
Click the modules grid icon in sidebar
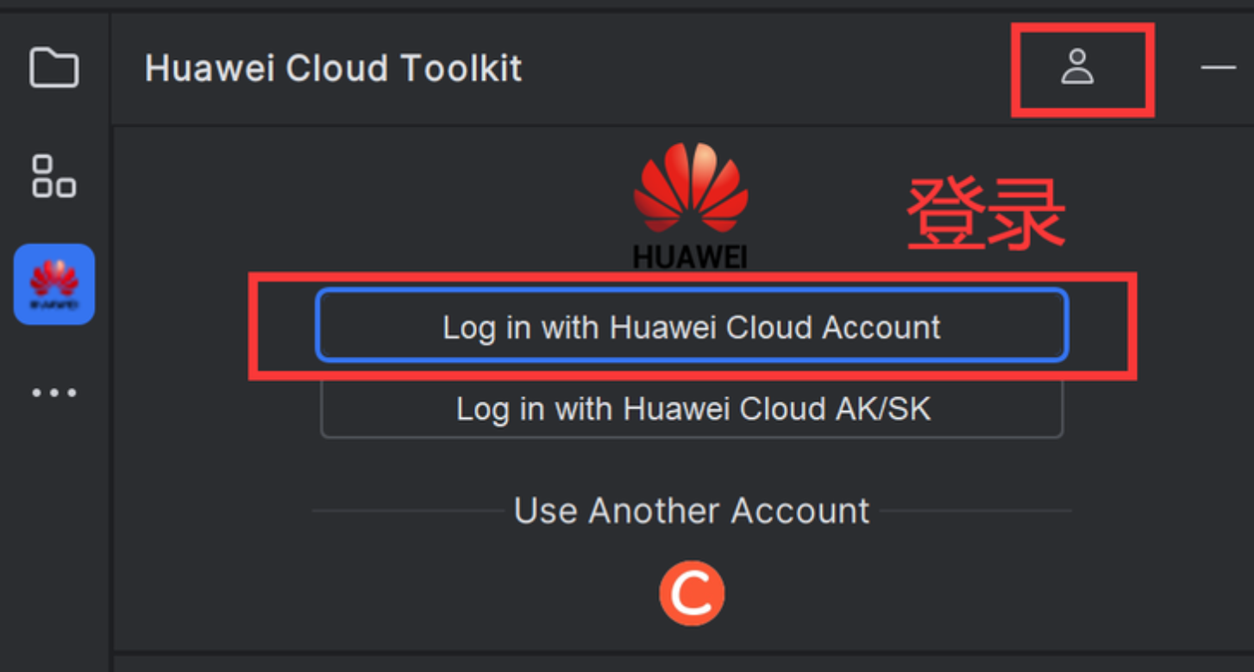[x=53, y=177]
